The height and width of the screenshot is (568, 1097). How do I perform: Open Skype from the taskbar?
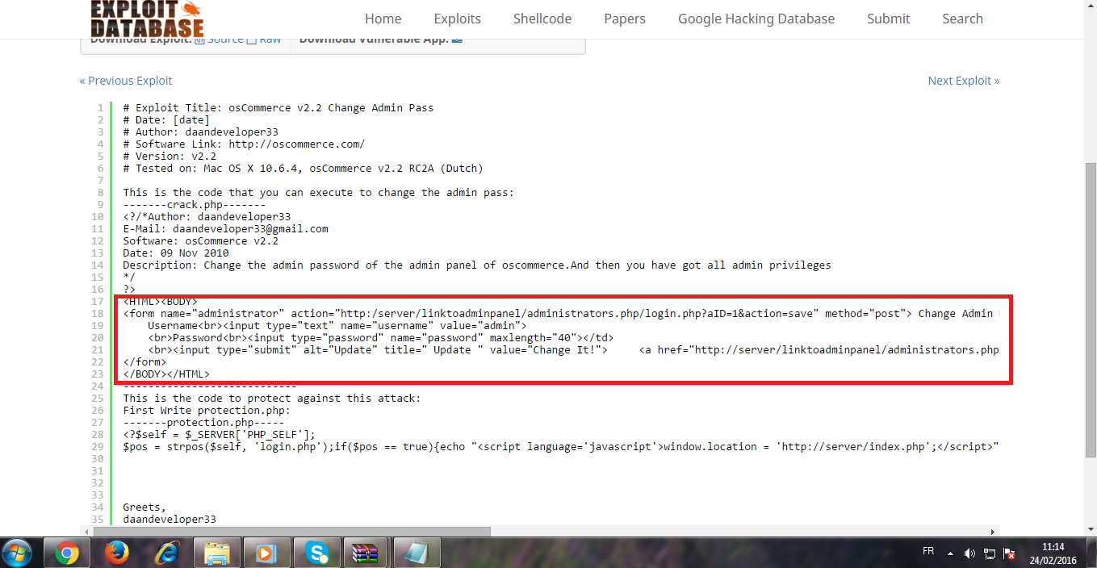(x=316, y=553)
